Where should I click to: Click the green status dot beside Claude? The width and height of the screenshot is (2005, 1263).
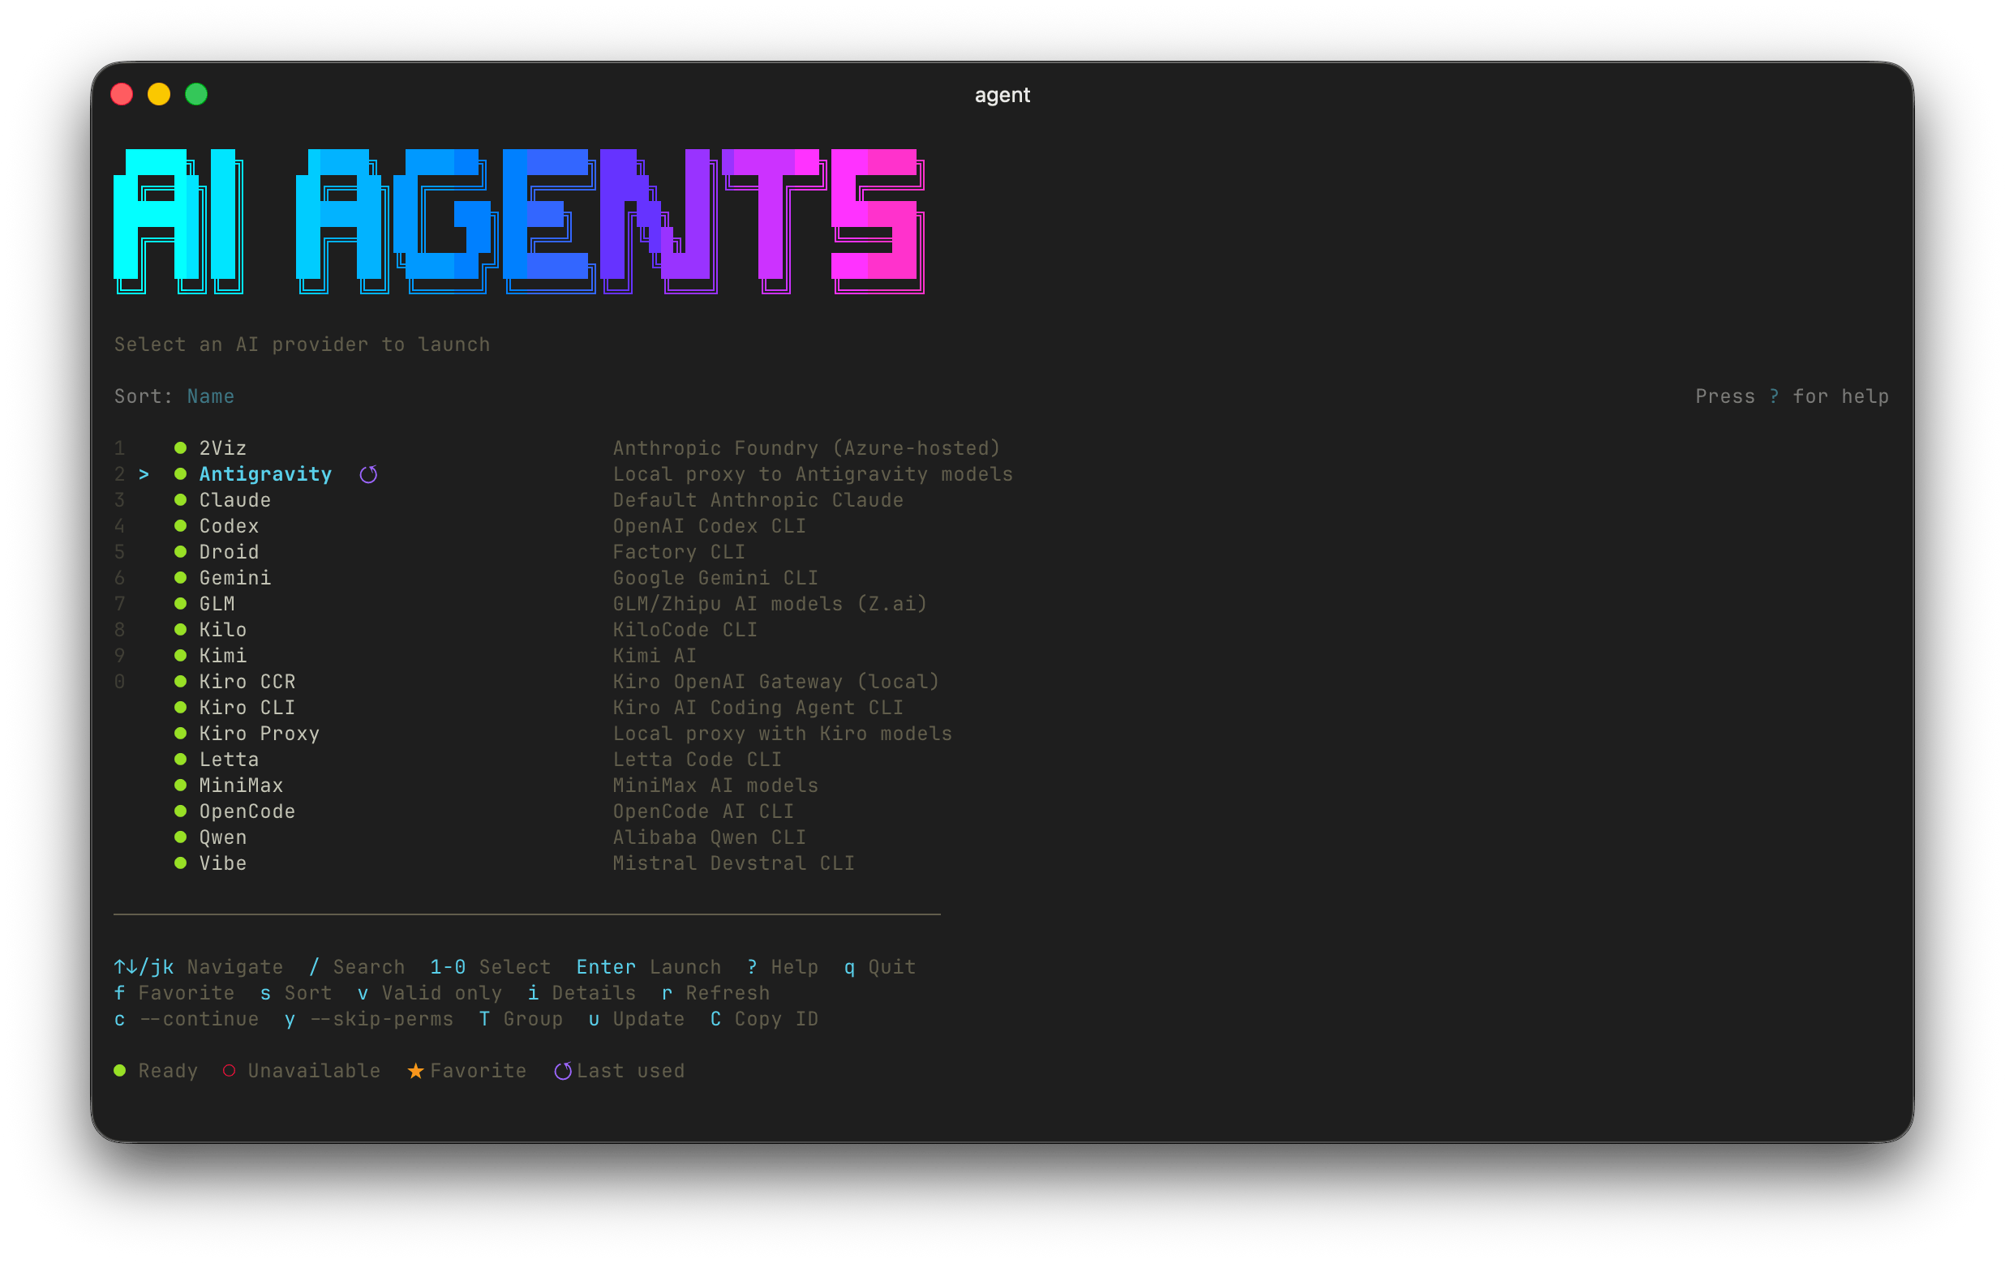tap(180, 500)
